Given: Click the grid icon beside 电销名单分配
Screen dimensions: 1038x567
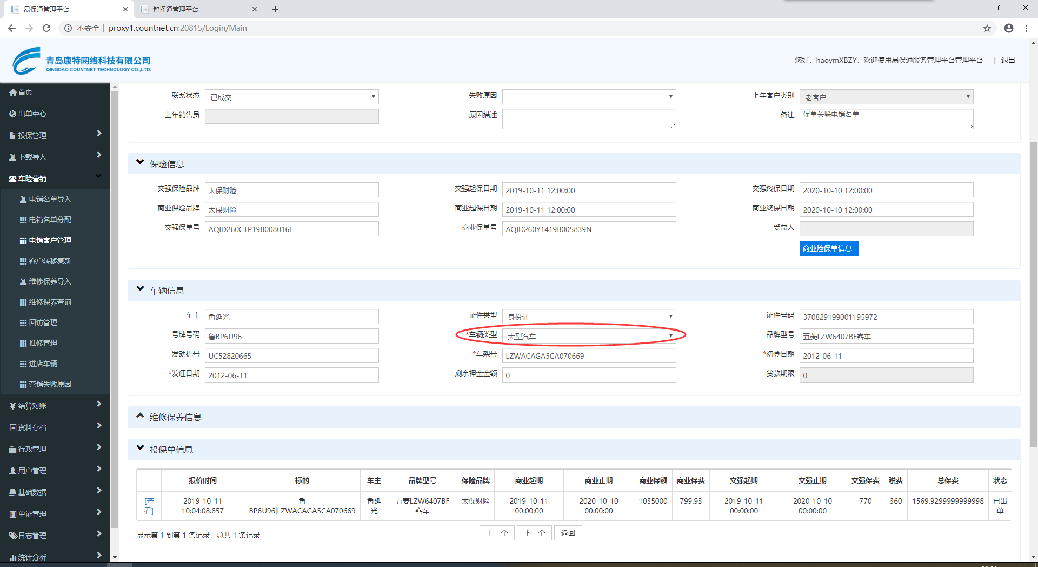Looking at the screenshot, I should [x=23, y=220].
